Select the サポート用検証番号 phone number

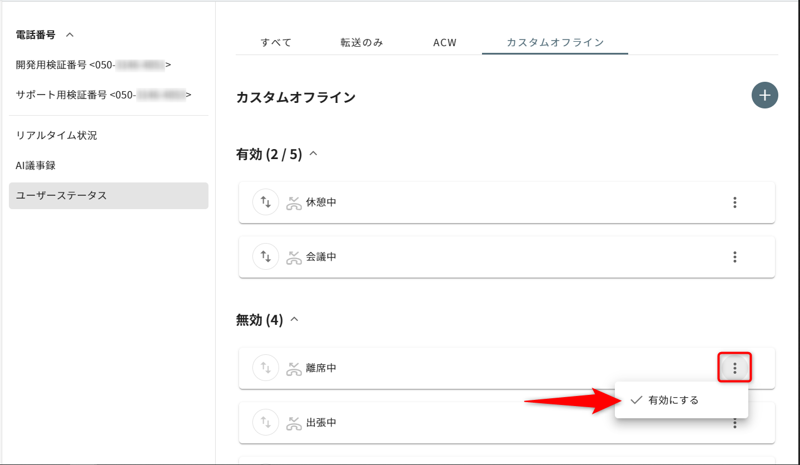103,95
